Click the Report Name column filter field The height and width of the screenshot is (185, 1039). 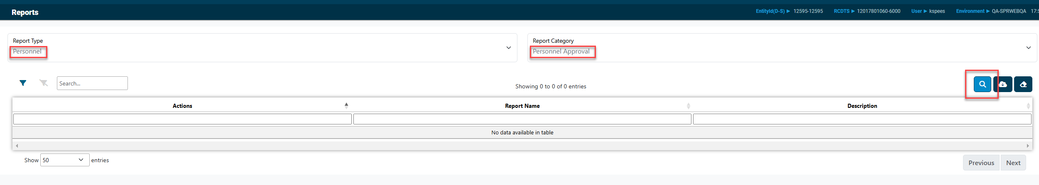pos(522,119)
